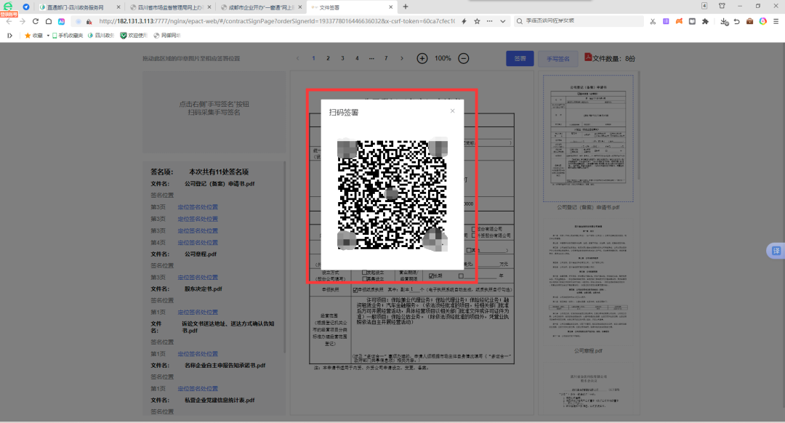Open the browser skin shirt icon
This screenshot has height=423, width=785.
click(722, 6)
